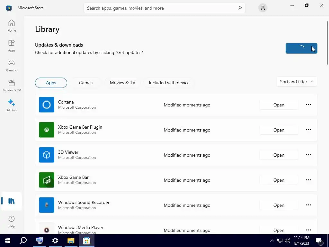Click the 3D Viewer app icon

47,155
